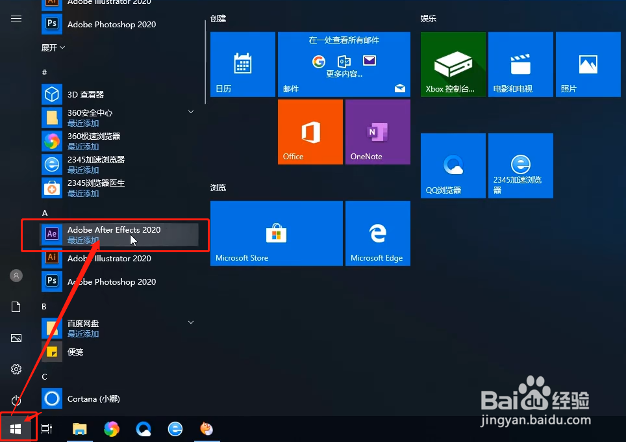This screenshot has height=442, width=626.
Task: Open the Xbox 控制台 tile
Action: 453,64
